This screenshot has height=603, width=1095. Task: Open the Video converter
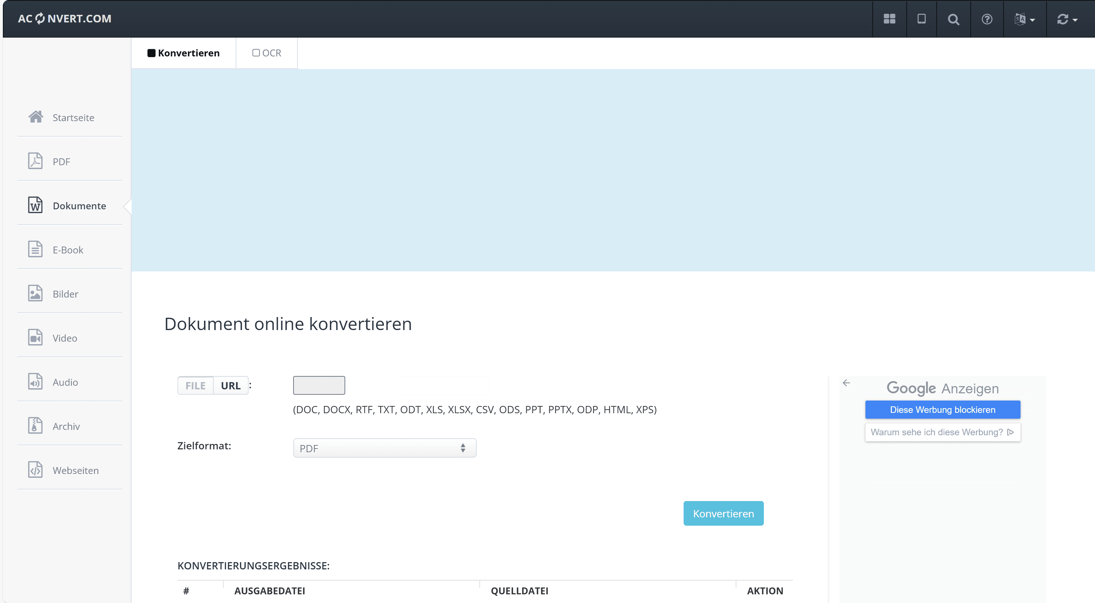pos(64,338)
